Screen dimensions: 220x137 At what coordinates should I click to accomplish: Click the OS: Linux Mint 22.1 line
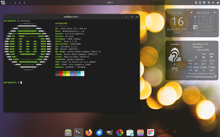pyautogui.click(x=71, y=29)
